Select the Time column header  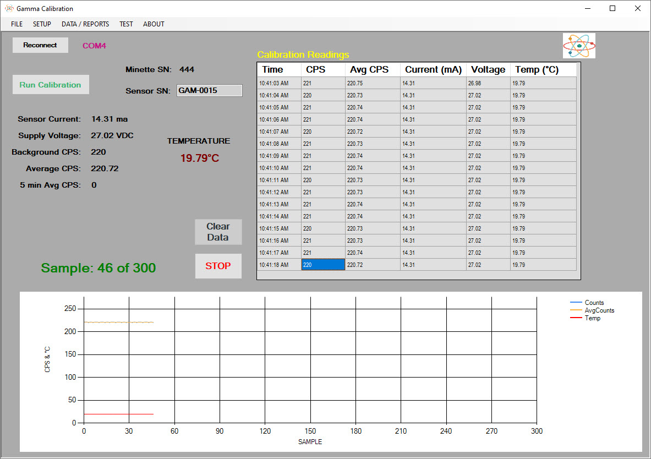tap(280, 70)
